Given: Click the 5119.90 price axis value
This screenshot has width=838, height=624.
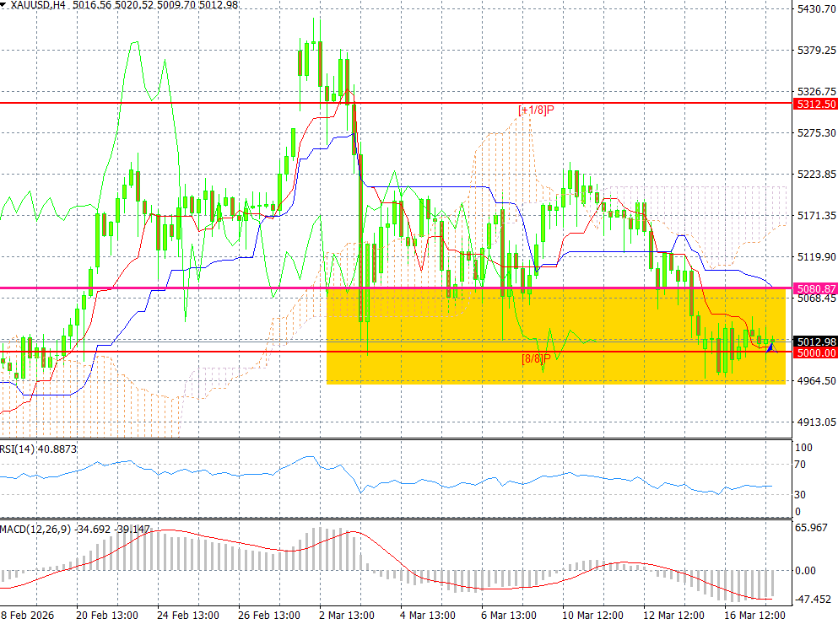Looking at the screenshot, I should (x=817, y=256).
